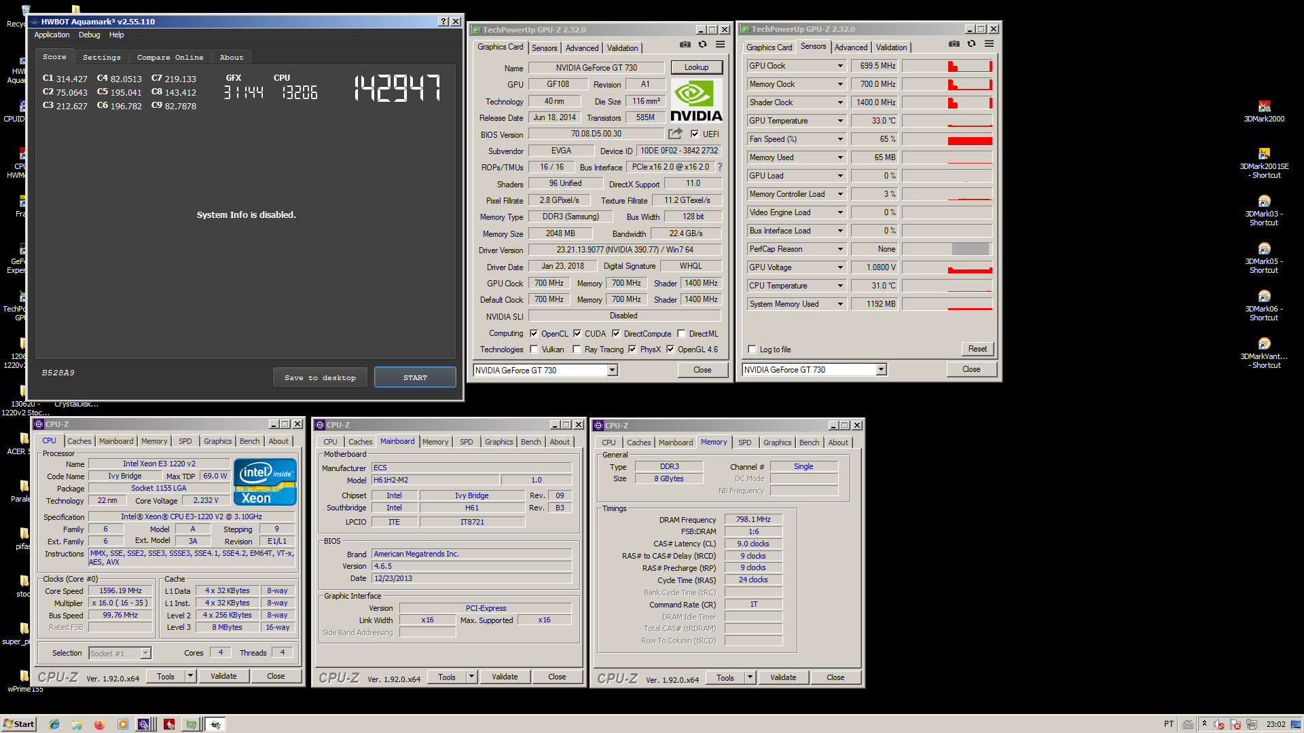Click the GPU Name field NVIDIA GeForce GT 730
The height and width of the screenshot is (733, 1304).
tap(596, 68)
